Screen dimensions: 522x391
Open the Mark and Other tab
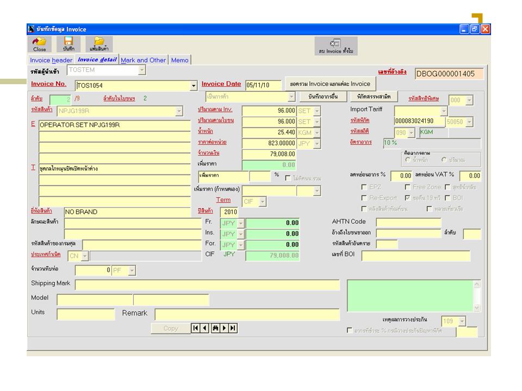[x=143, y=60]
